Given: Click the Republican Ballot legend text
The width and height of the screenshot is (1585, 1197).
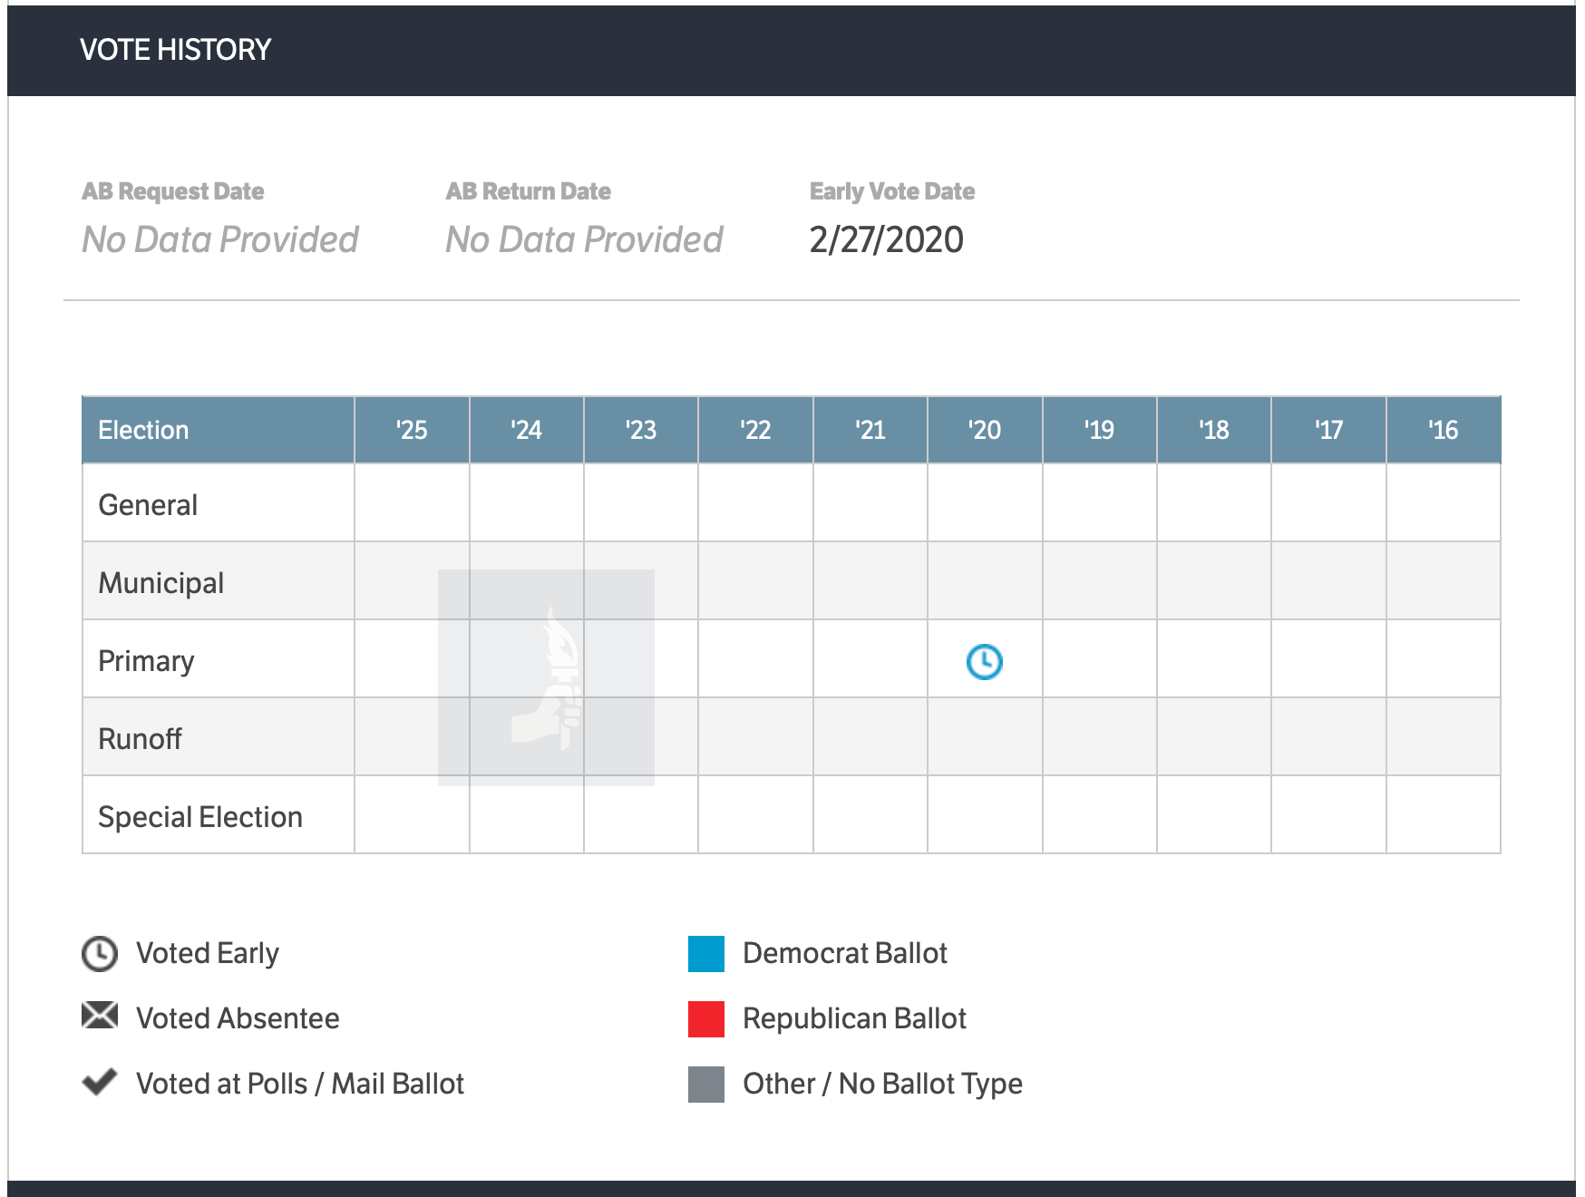Looking at the screenshot, I should 854,1018.
